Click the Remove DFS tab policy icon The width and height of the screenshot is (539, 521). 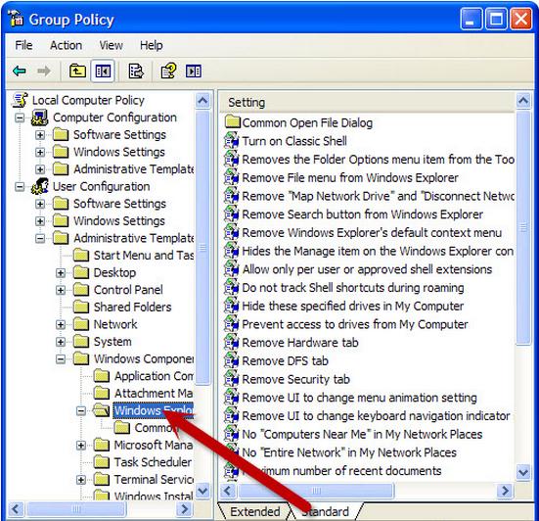pyautogui.click(x=231, y=360)
